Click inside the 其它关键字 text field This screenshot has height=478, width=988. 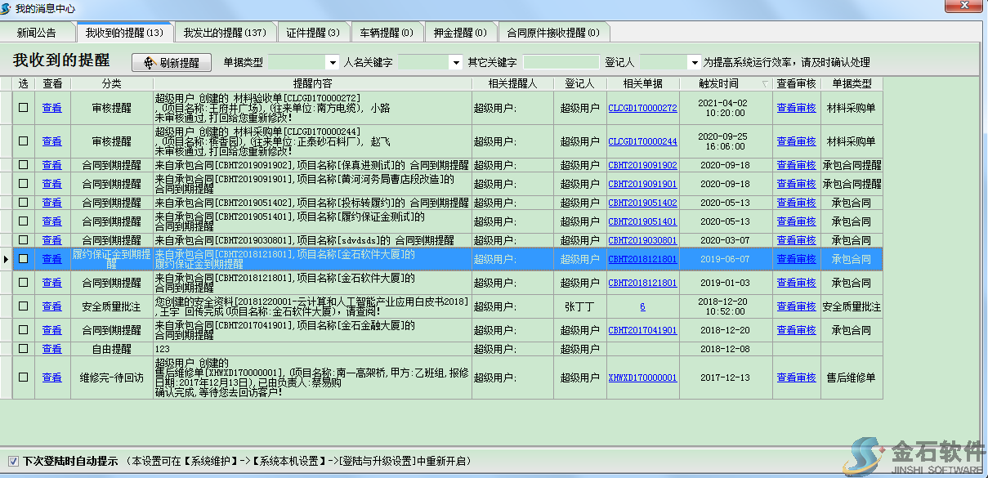pos(561,63)
